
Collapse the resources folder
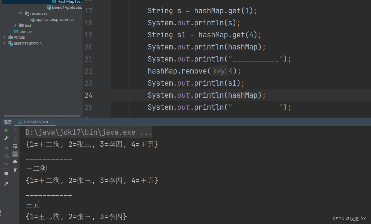click(x=20, y=13)
